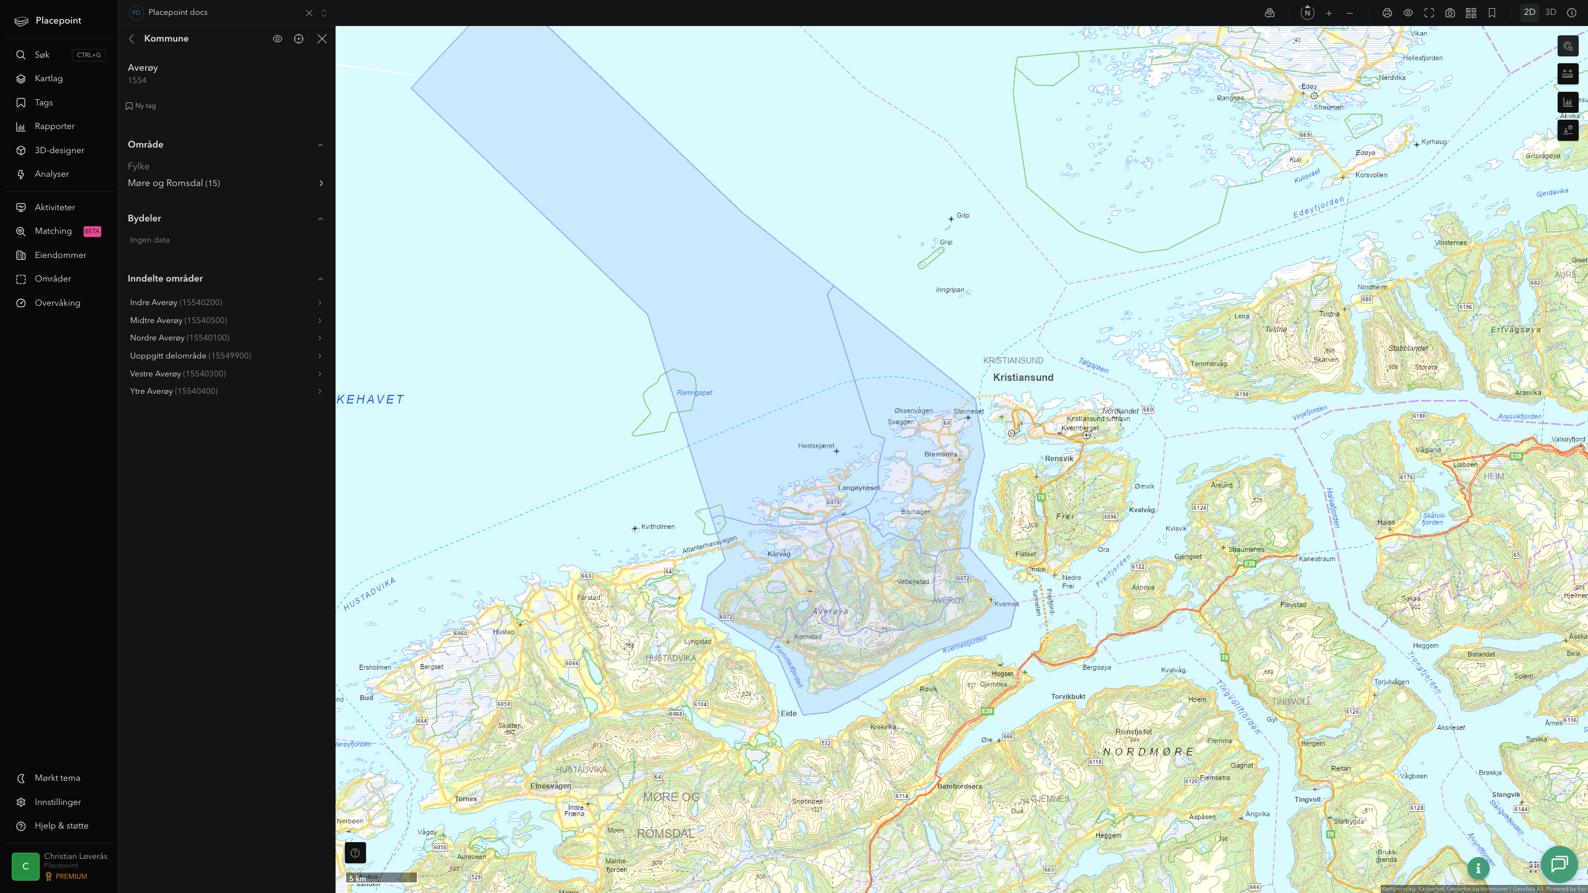Zoom in the map with plus

click(1329, 12)
